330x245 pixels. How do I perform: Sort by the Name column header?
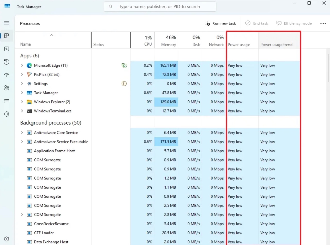click(53, 40)
